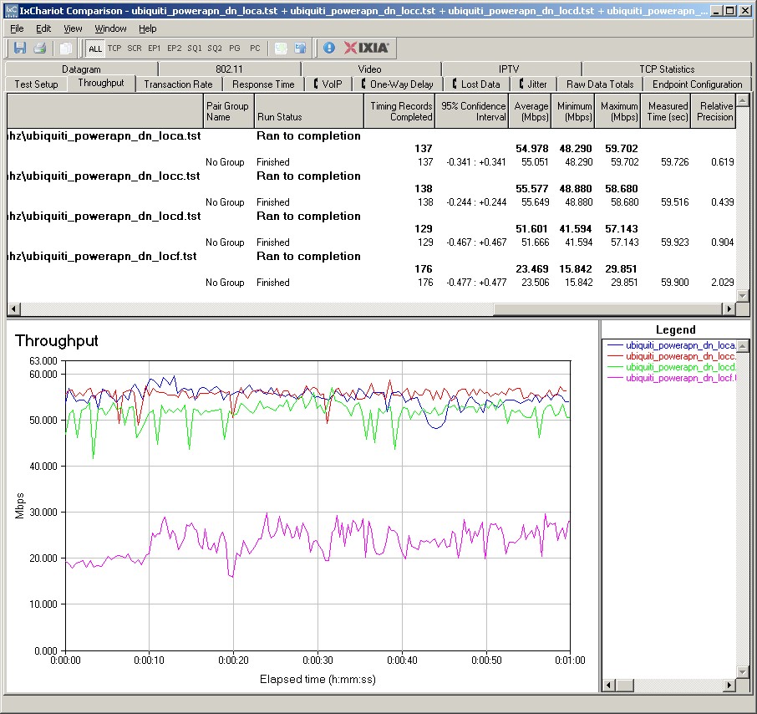Select the Throughput tab

tap(101, 83)
